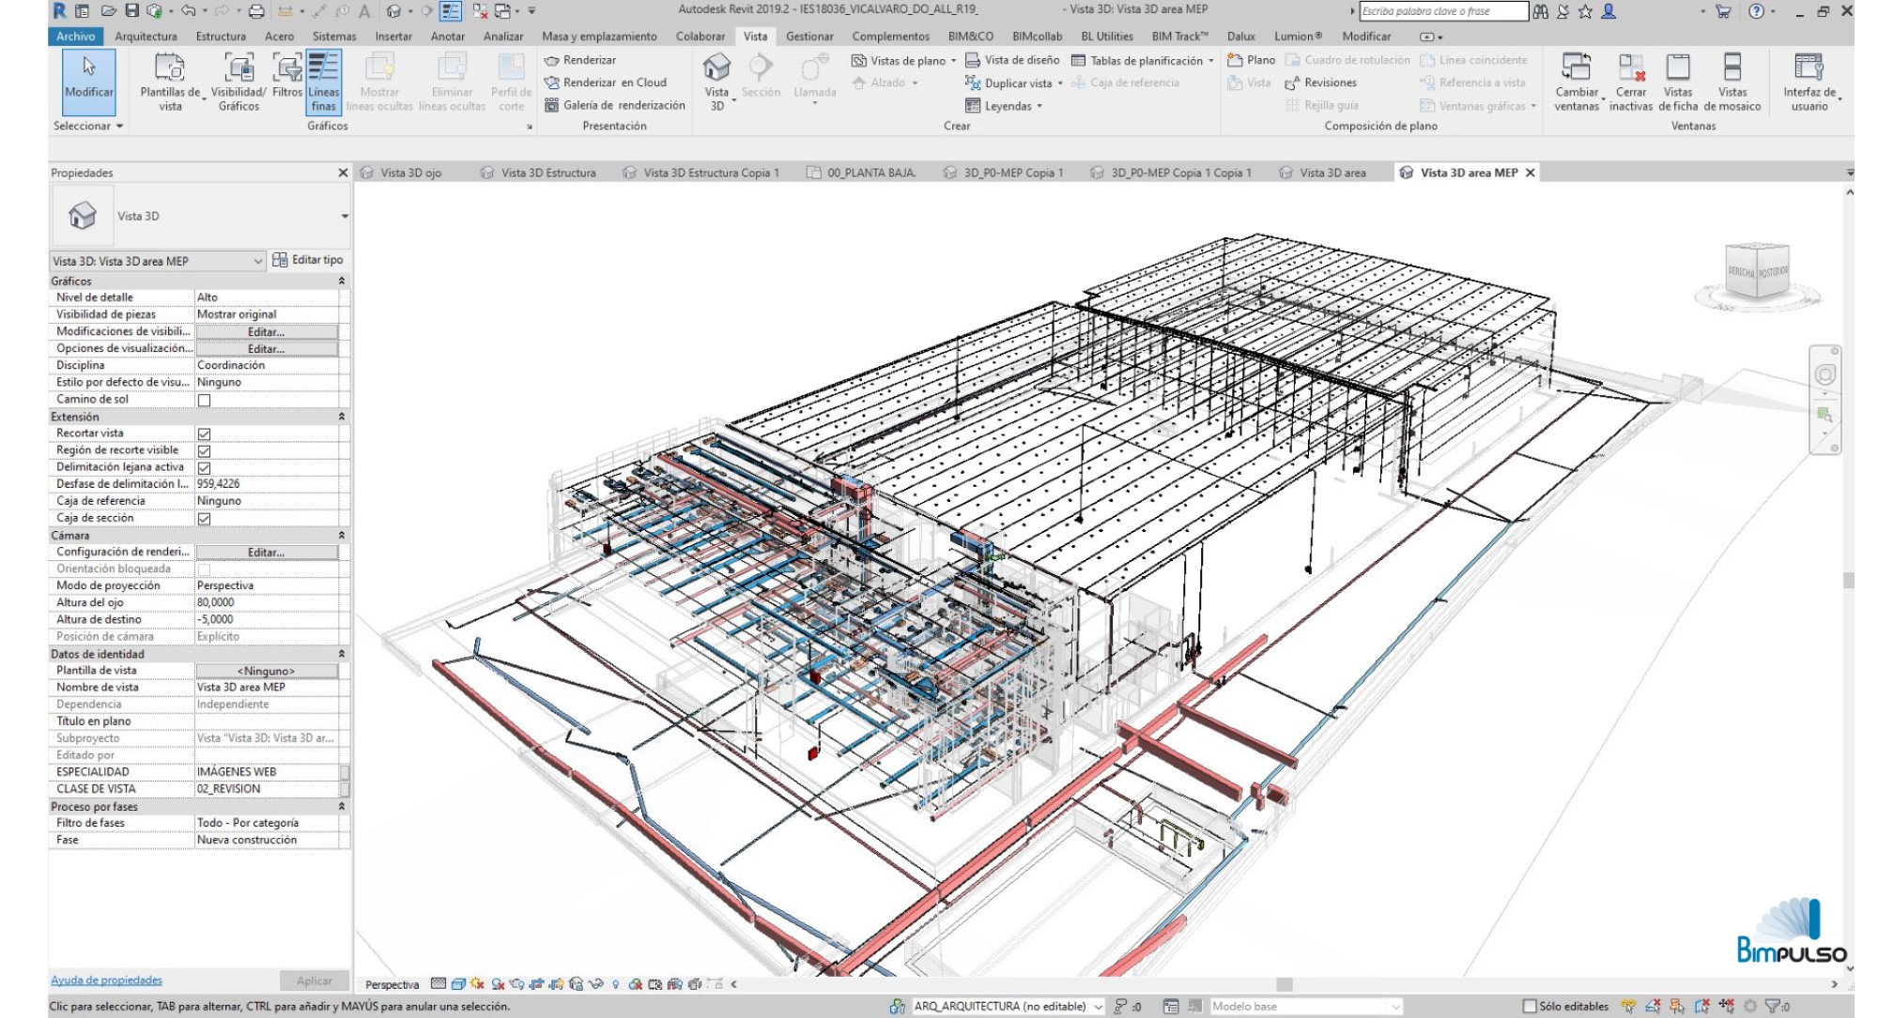The width and height of the screenshot is (1878, 1018).
Task: Toggle the Caja de sección checkbox
Action: click(x=204, y=518)
